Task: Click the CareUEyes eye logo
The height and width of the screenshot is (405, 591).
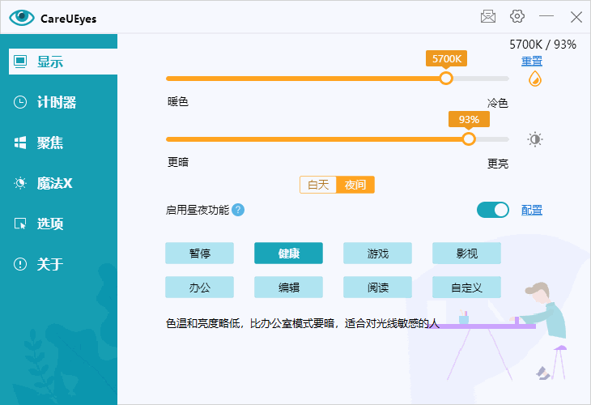Action: click(x=22, y=17)
